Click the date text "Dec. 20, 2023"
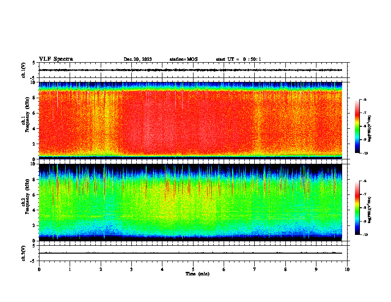This screenshot has height=302, width=391. (138, 59)
